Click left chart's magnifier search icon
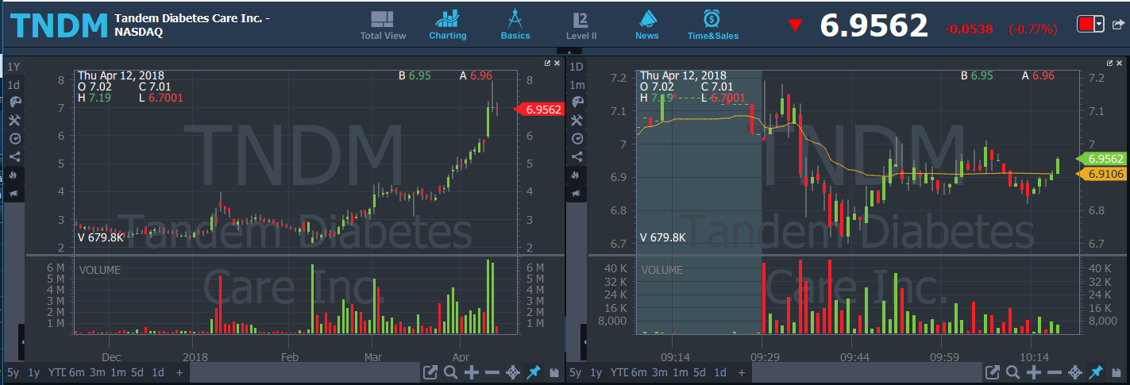 coord(450,372)
